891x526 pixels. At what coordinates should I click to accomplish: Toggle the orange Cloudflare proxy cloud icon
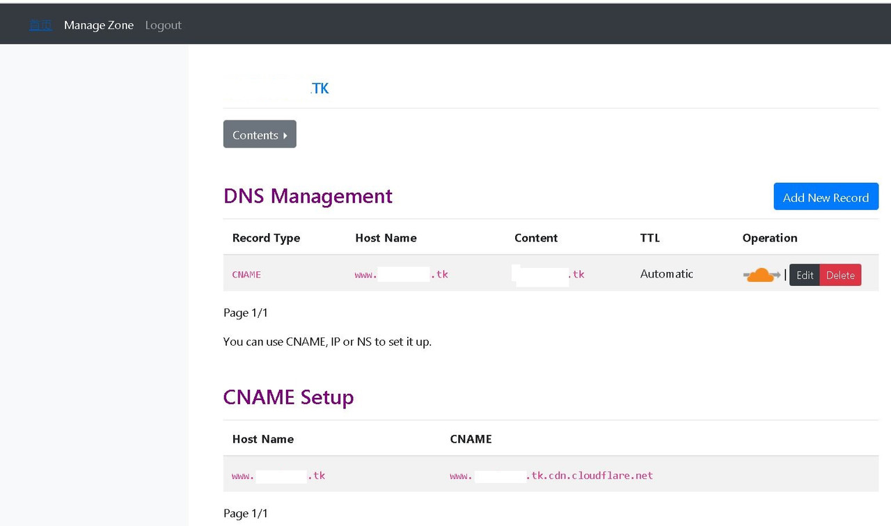click(762, 275)
